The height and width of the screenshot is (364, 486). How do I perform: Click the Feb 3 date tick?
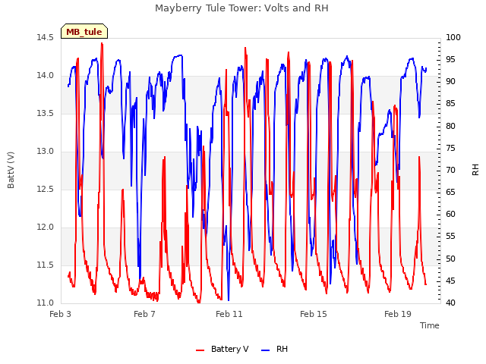pyautogui.click(x=61, y=314)
